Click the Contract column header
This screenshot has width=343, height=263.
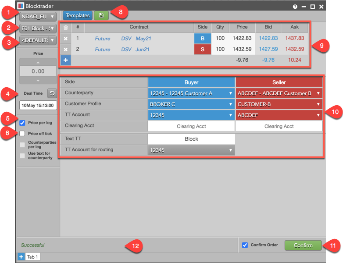tap(139, 27)
